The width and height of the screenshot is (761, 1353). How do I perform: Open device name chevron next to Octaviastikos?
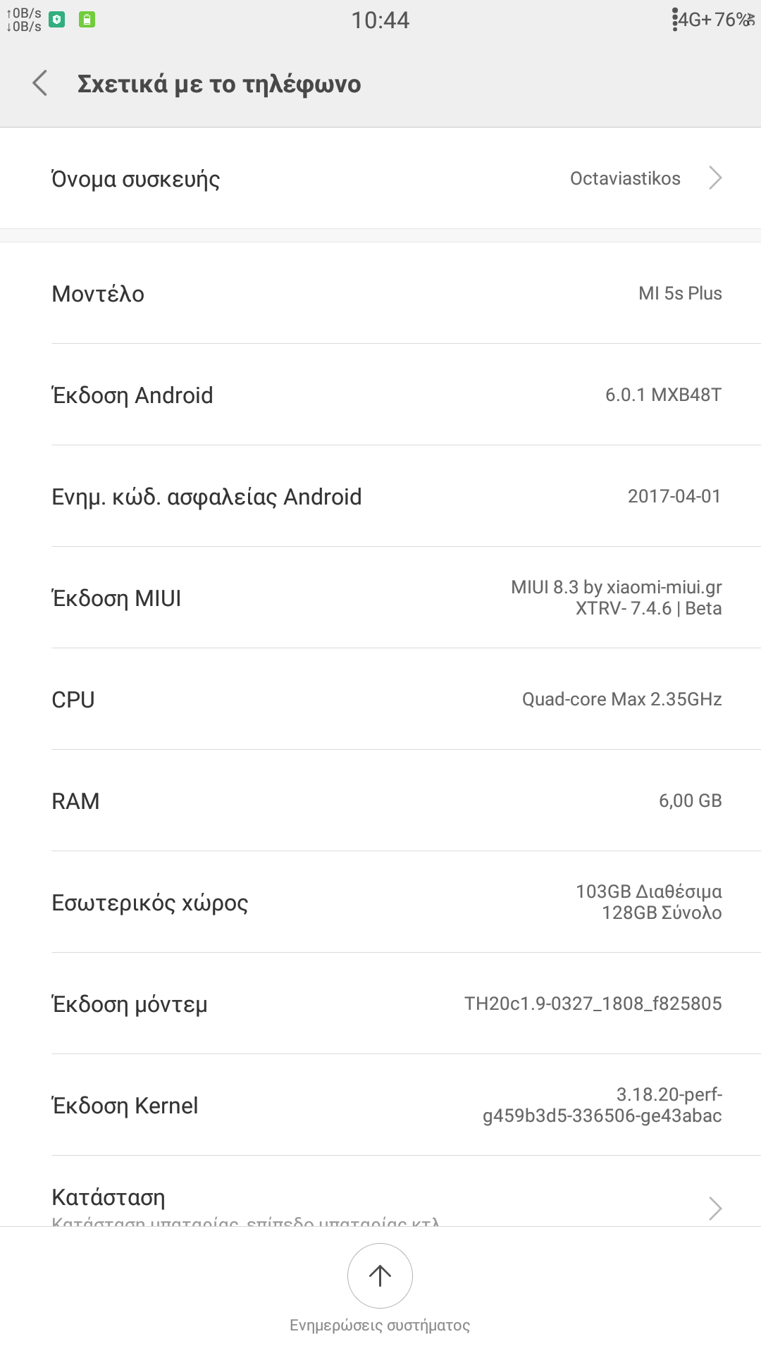pos(715,178)
